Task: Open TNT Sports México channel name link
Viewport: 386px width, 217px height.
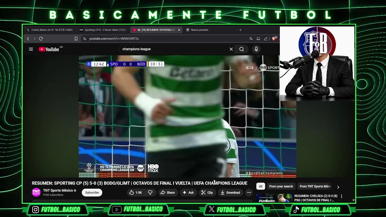Action: pyautogui.click(x=58, y=190)
